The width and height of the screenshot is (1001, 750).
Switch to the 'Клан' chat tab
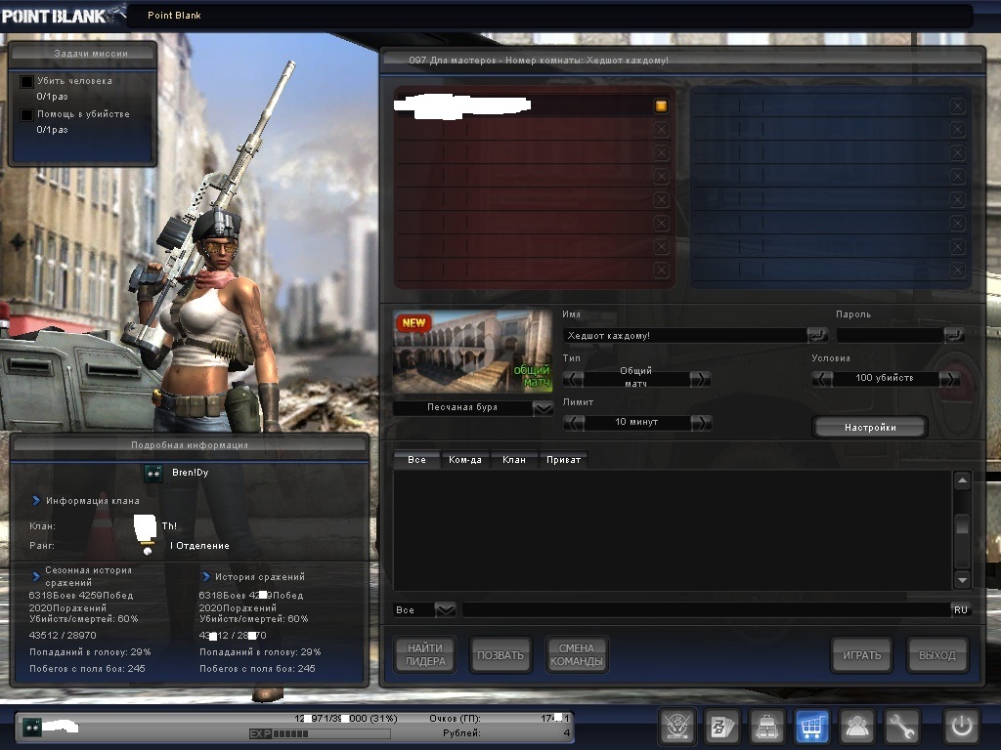click(513, 459)
